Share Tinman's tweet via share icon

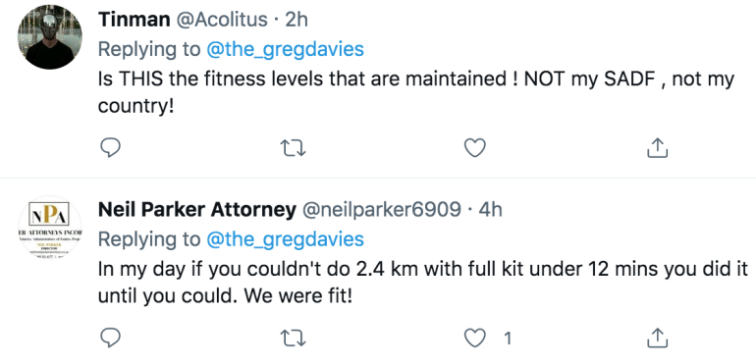click(x=657, y=148)
